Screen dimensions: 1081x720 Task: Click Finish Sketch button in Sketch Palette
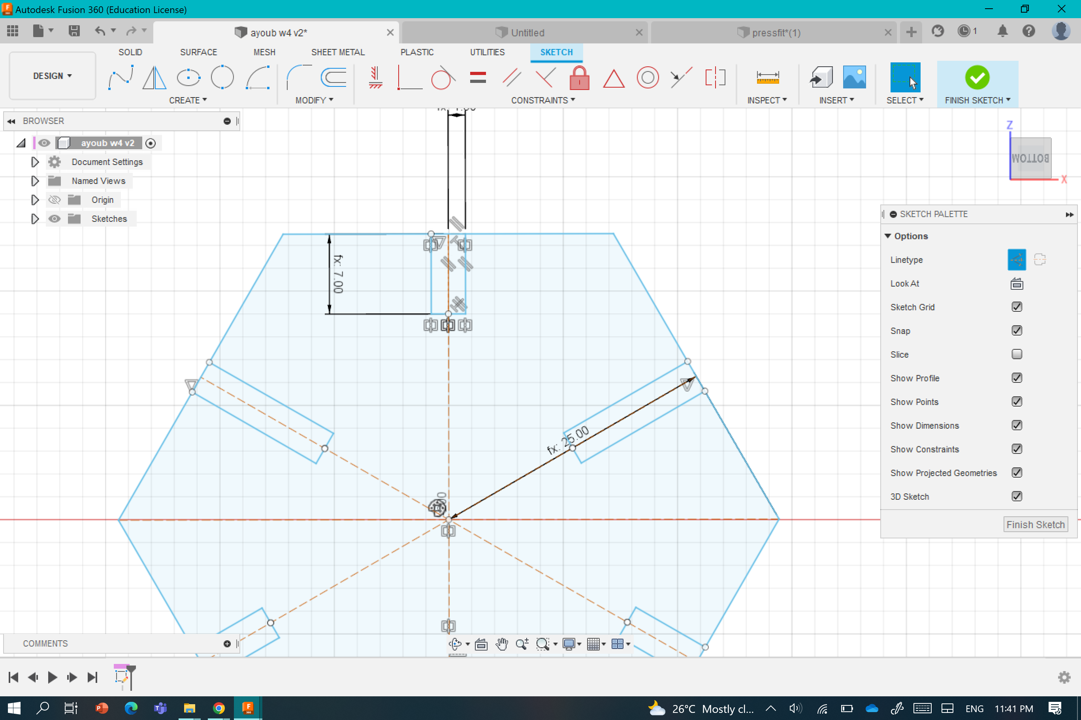tap(1035, 524)
